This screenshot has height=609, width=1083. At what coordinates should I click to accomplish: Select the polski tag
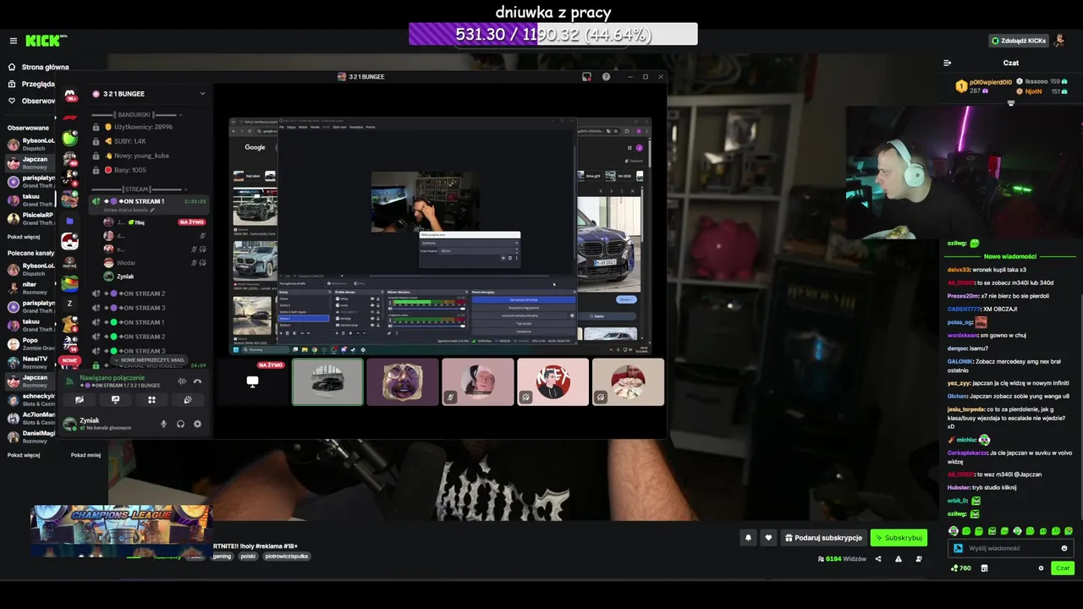pyautogui.click(x=248, y=557)
